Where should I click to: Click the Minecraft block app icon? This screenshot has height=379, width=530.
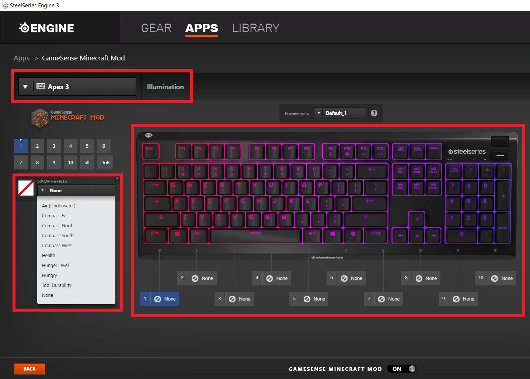click(40, 118)
